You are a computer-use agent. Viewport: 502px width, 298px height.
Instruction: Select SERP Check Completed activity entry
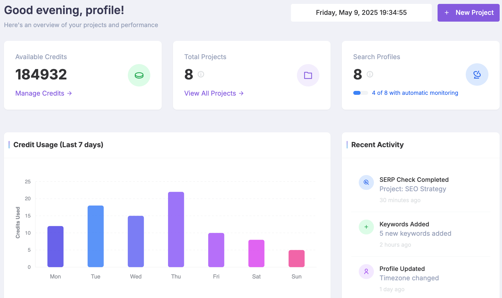(414, 180)
